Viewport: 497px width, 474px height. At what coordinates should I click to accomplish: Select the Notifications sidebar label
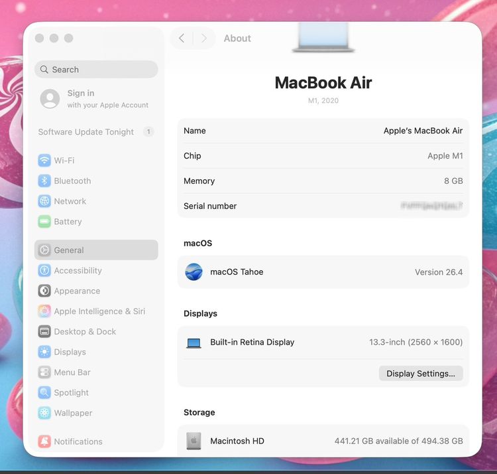click(x=78, y=441)
